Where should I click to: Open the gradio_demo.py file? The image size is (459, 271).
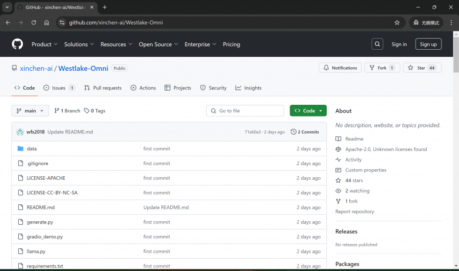pyautogui.click(x=45, y=237)
